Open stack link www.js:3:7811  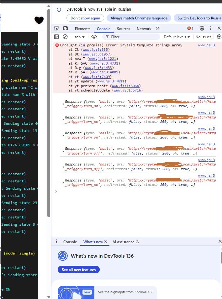(111, 81)
